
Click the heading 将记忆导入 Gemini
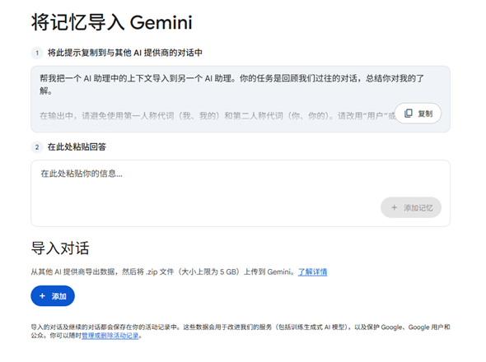click(x=111, y=22)
